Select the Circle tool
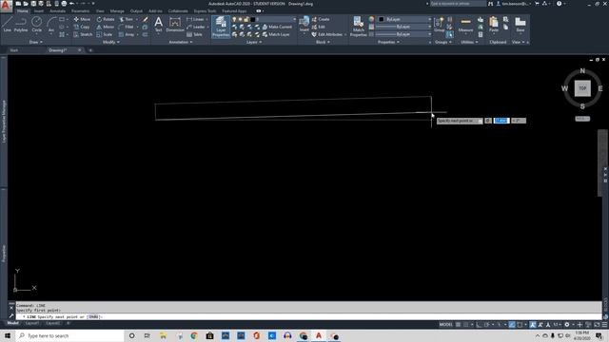 [x=36, y=24]
